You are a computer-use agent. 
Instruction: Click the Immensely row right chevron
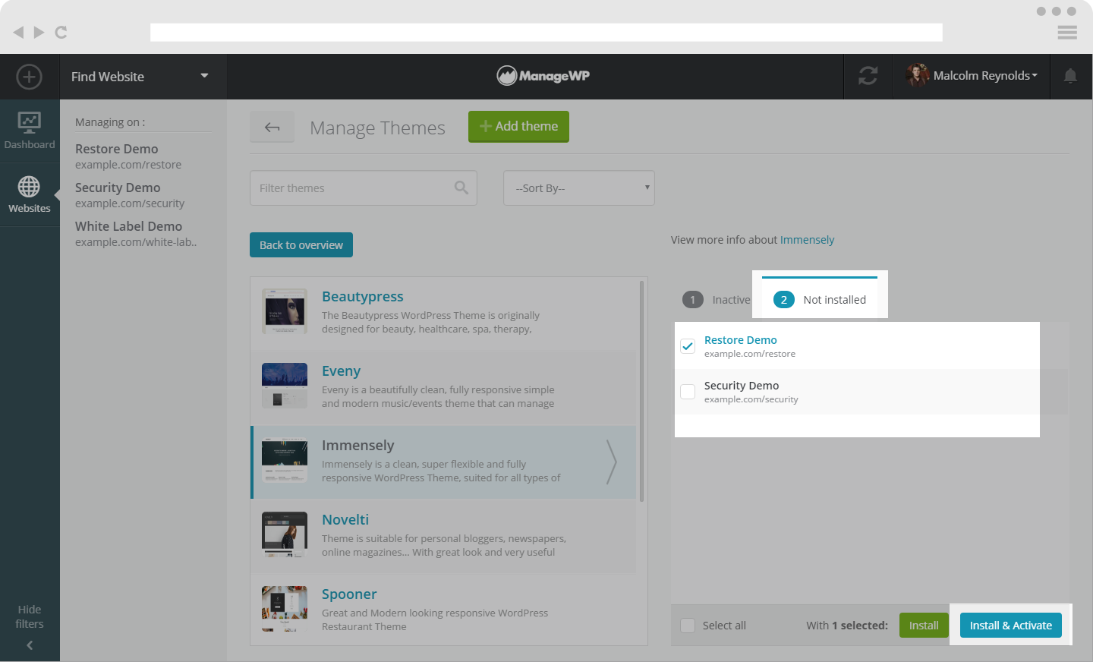611,462
